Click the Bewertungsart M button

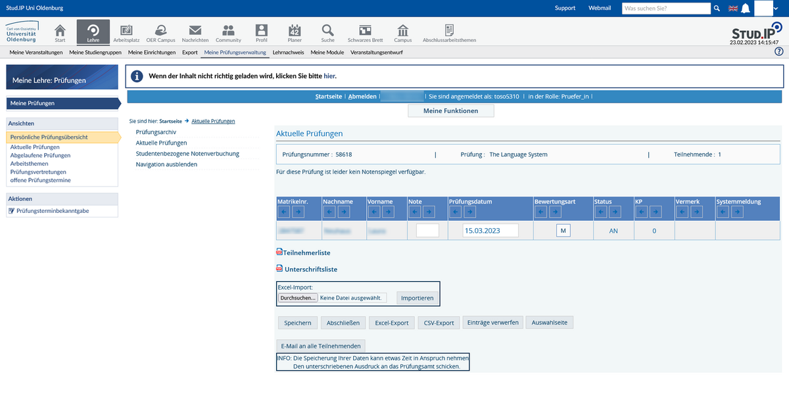point(563,231)
